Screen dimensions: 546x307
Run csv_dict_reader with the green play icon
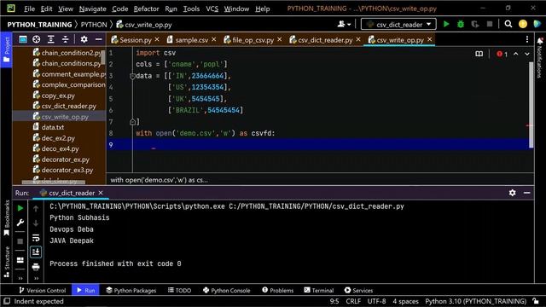point(446,24)
